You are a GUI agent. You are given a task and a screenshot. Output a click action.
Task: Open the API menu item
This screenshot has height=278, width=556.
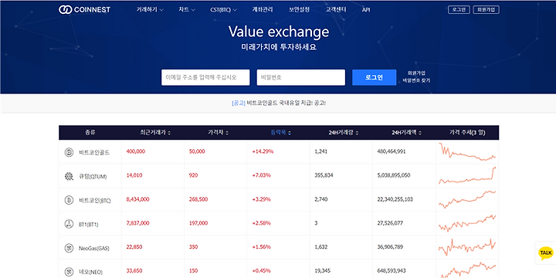tap(366, 10)
